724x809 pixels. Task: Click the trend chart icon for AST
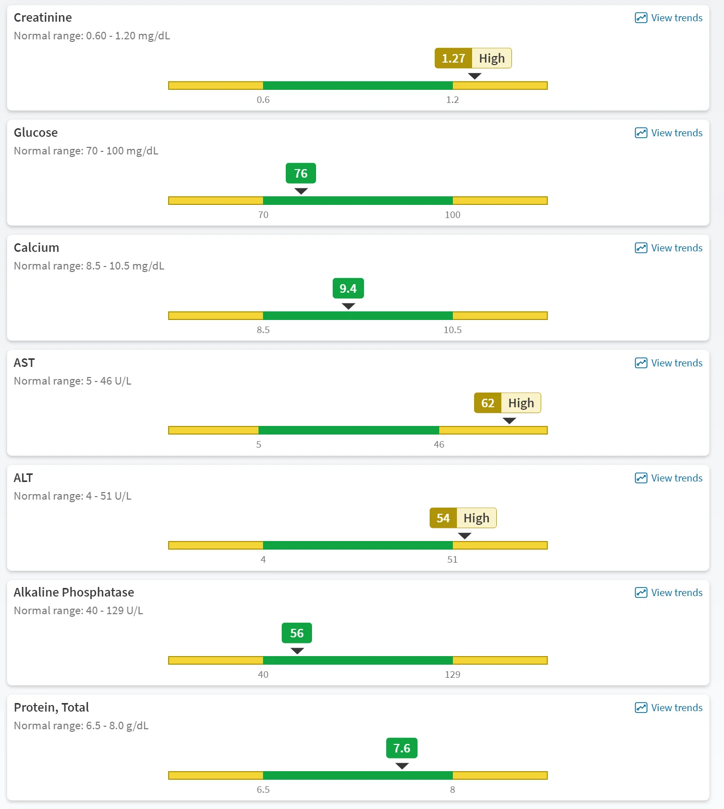pos(641,363)
